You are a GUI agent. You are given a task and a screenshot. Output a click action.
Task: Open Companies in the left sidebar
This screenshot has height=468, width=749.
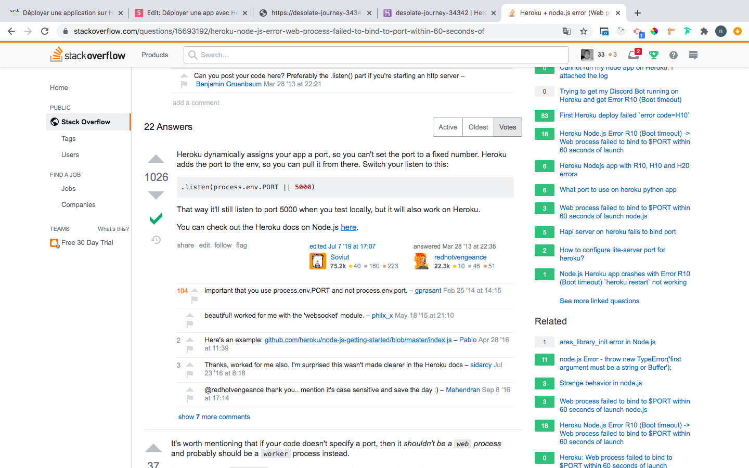pyautogui.click(x=78, y=204)
